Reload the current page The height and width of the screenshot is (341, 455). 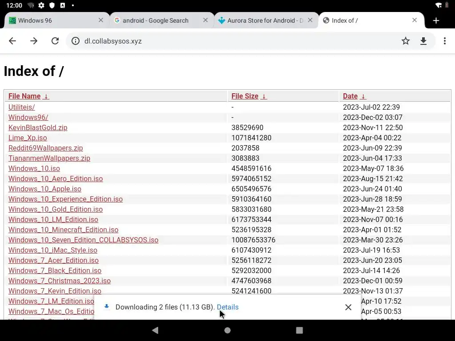[55, 41]
